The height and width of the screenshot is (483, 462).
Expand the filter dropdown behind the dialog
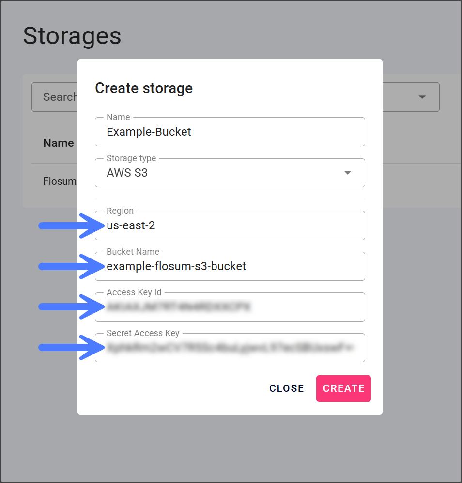pos(422,97)
